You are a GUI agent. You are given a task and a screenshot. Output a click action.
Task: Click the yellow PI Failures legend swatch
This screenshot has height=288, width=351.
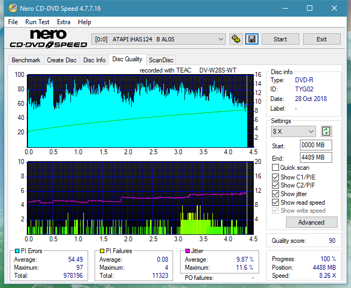pos(102,251)
